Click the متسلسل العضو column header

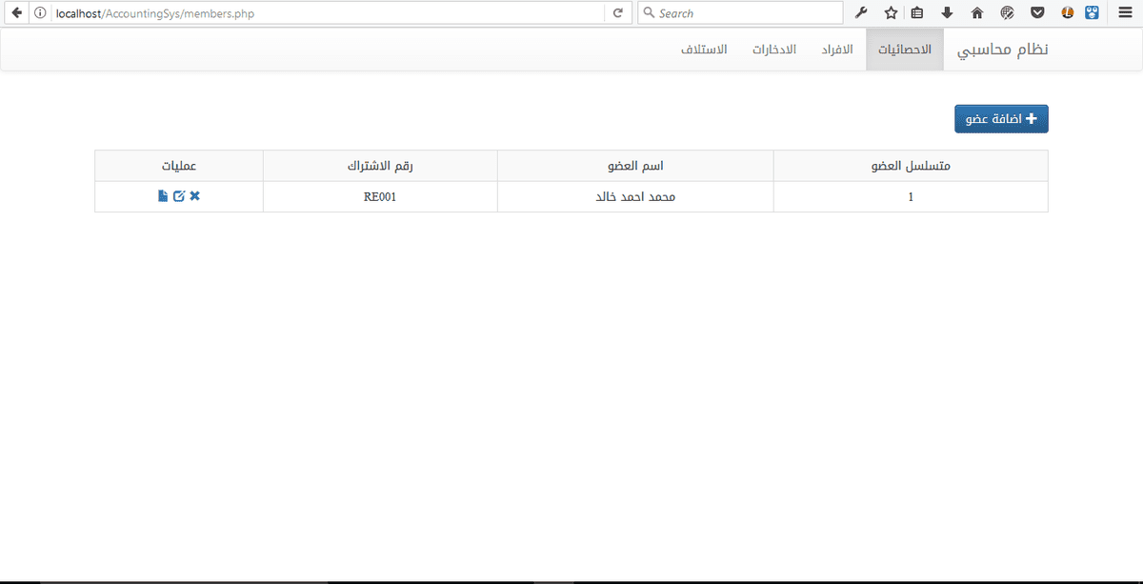click(x=911, y=166)
